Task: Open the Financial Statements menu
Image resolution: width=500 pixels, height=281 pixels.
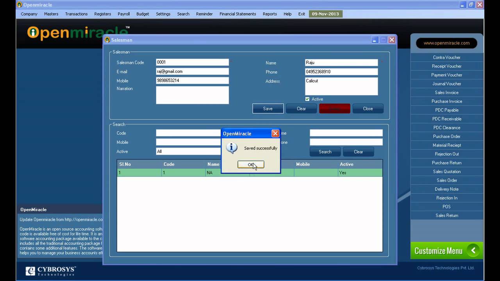Action: (238, 14)
